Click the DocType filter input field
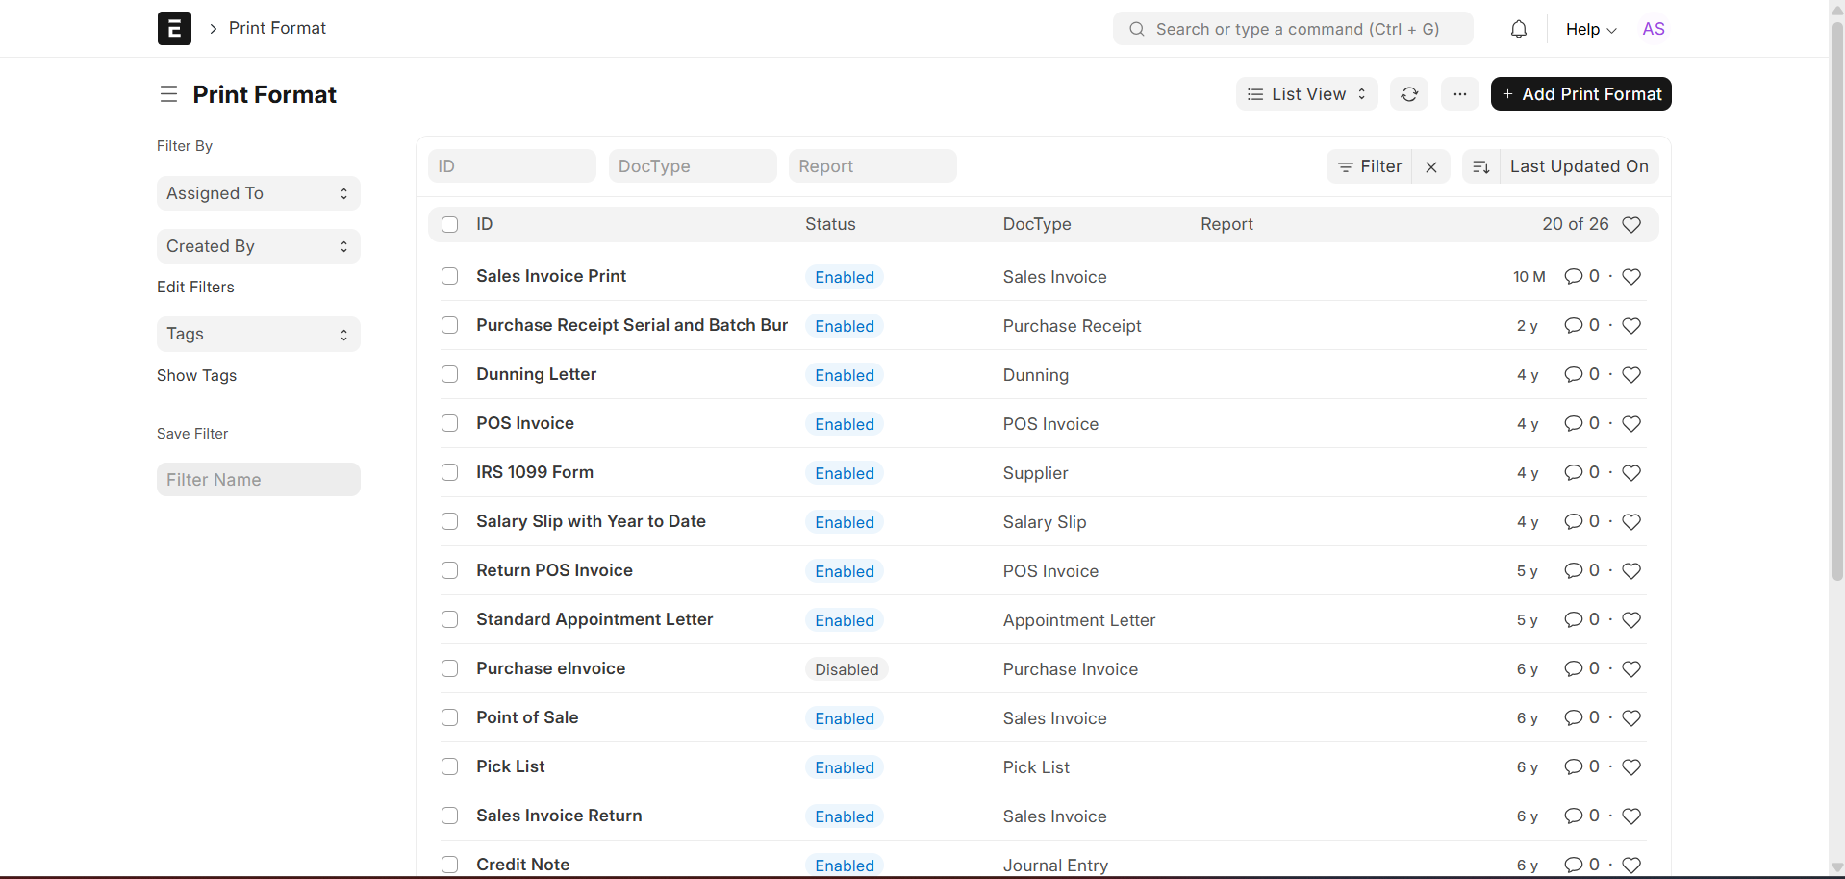The image size is (1845, 879). tap(692, 166)
